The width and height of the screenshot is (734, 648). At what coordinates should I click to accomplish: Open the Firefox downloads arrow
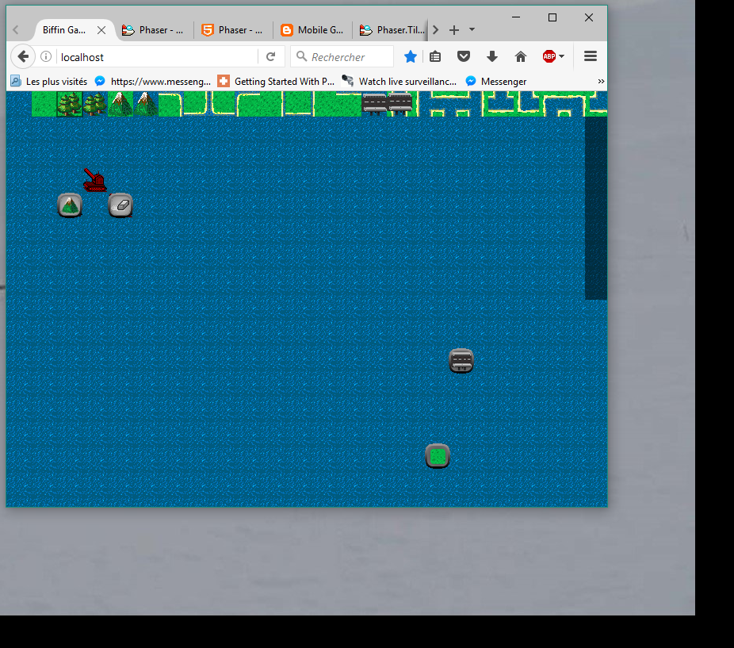pos(492,56)
